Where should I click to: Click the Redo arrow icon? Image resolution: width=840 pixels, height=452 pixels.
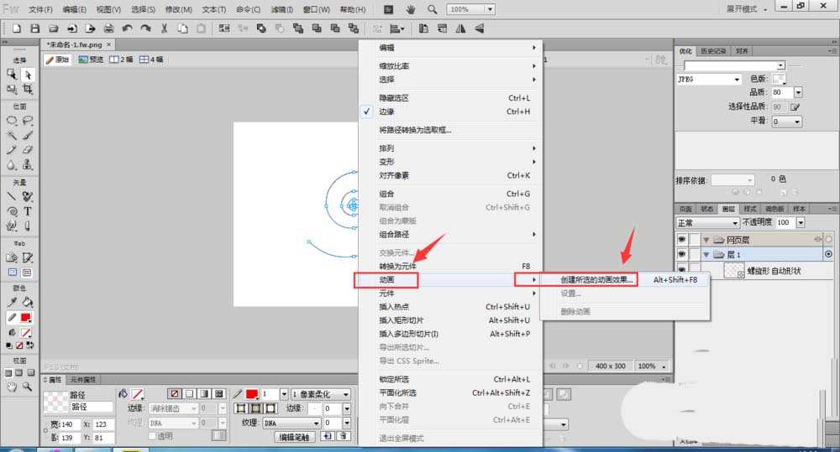click(x=145, y=29)
